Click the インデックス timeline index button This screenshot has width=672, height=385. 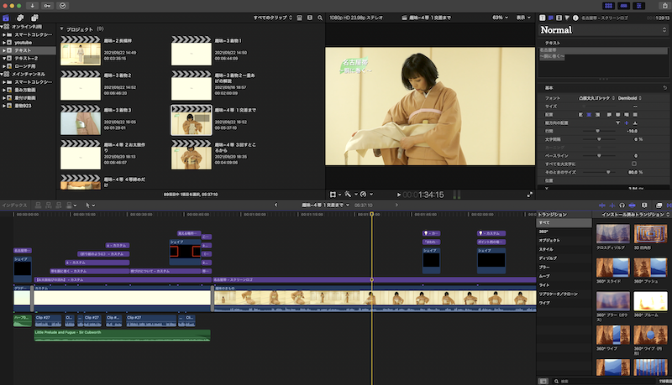point(14,205)
